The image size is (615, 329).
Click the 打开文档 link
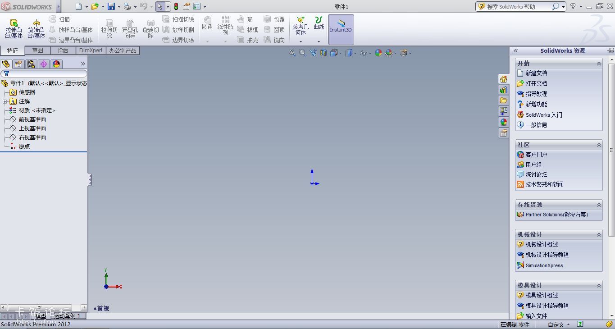point(536,83)
